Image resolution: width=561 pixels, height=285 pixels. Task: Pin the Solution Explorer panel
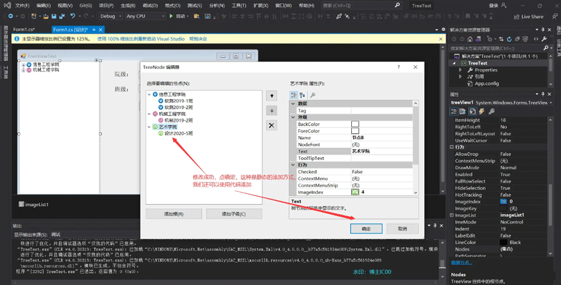pos(543,29)
